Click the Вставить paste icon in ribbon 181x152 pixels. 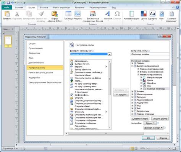pos(7,14)
